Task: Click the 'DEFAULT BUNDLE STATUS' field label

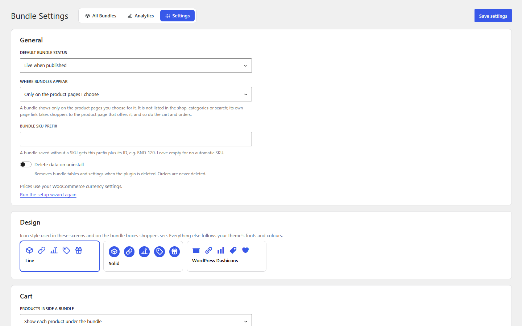Action: (x=43, y=53)
